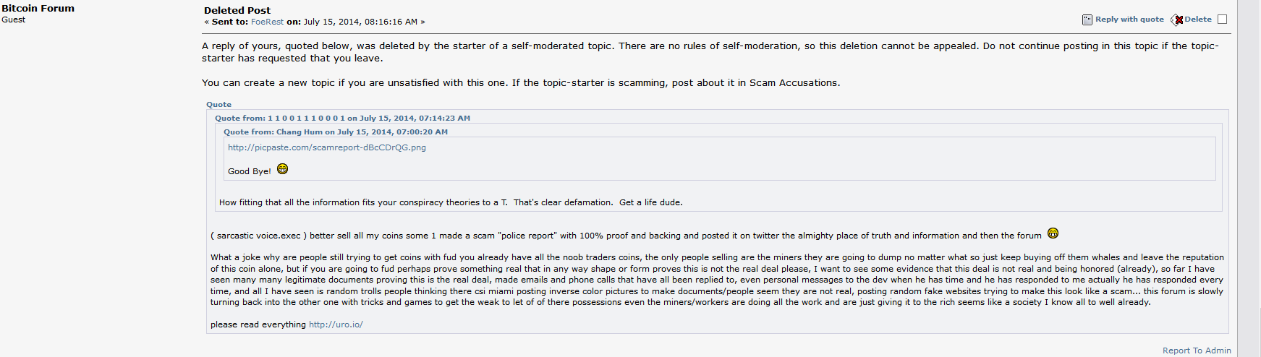Viewport: 1261px width, 357px height.
Task: Click the grinning smiley after 'Good Bye!'
Action: [282, 169]
